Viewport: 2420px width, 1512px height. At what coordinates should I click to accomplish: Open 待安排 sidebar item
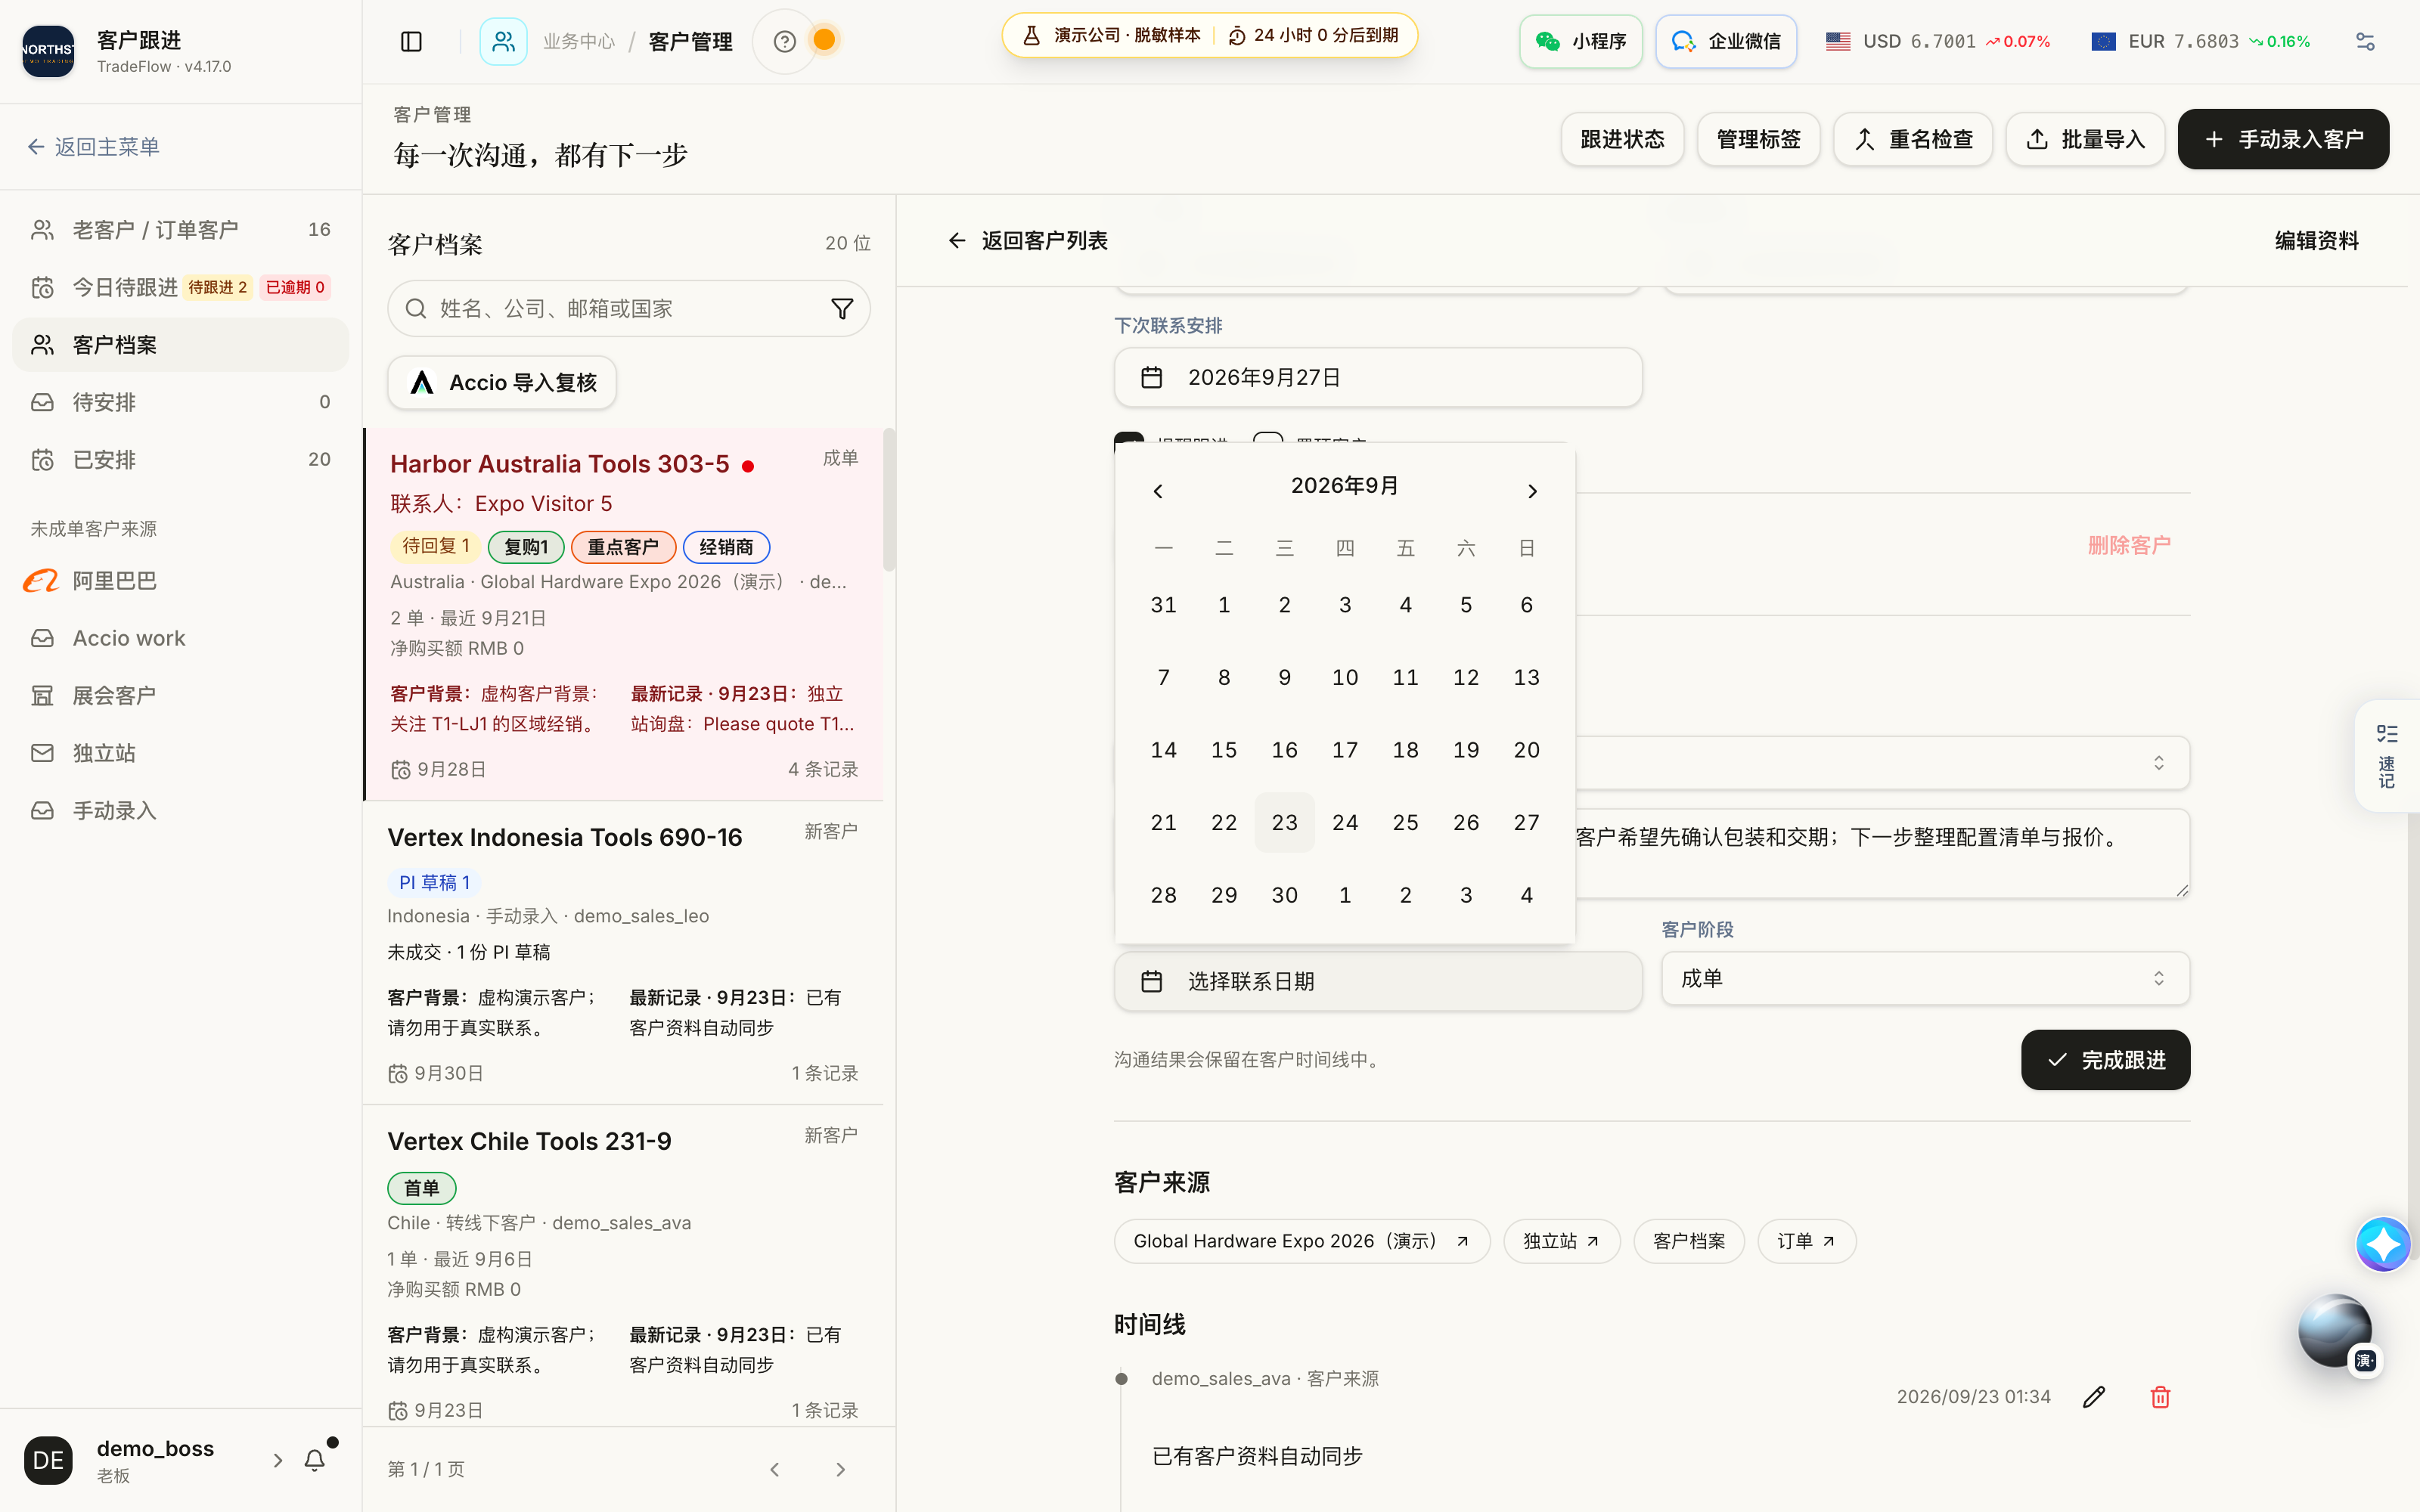[x=181, y=402]
